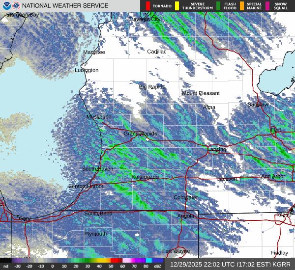This screenshot has height=270, width=295.
Task: Click the Lansing city label
Action: pyautogui.click(x=216, y=150)
